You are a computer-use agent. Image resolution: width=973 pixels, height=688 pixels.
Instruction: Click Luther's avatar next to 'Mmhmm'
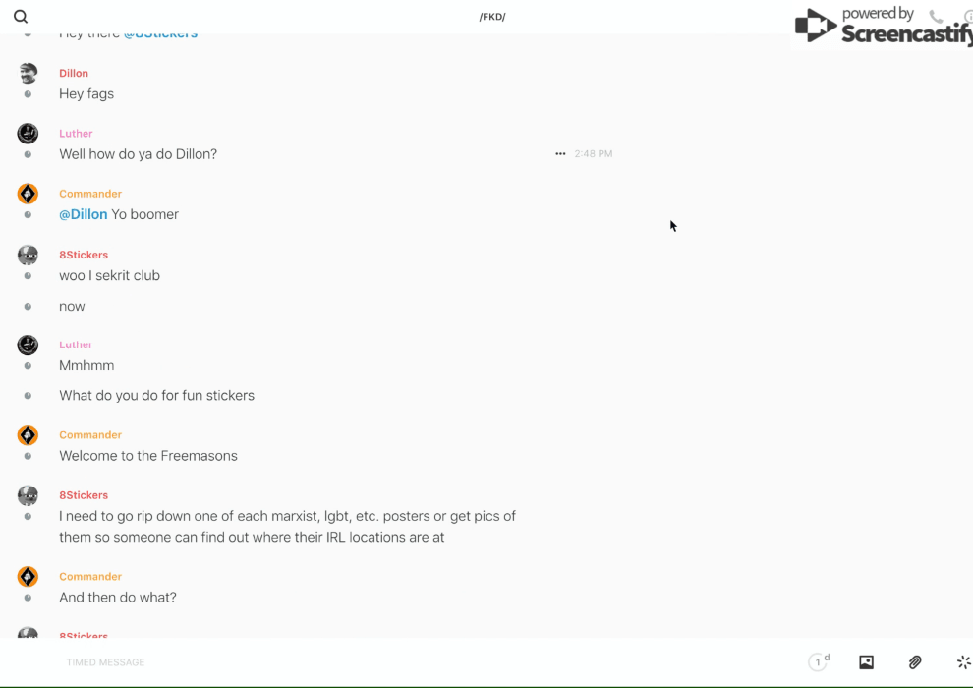click(28, 345)
